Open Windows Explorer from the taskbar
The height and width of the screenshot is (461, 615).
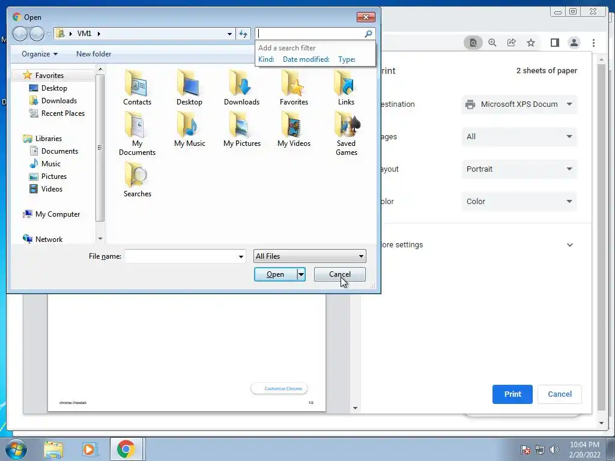coord(53,449)
